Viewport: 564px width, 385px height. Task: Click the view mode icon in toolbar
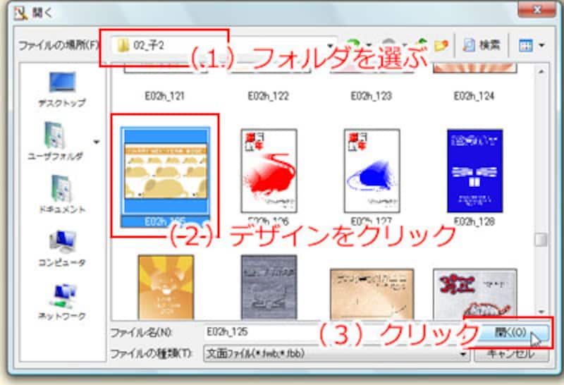click(x=525, y=44)
